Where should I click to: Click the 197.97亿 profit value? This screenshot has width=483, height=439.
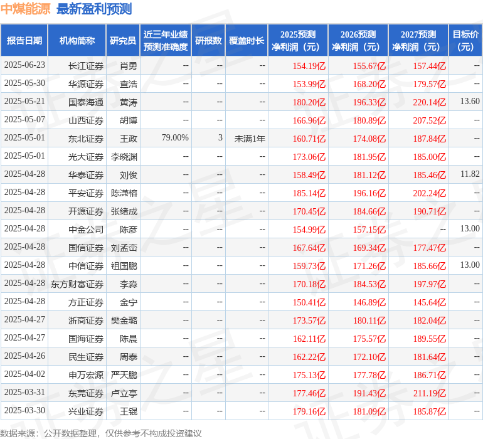pyautogui.click(x=430, y=283)
